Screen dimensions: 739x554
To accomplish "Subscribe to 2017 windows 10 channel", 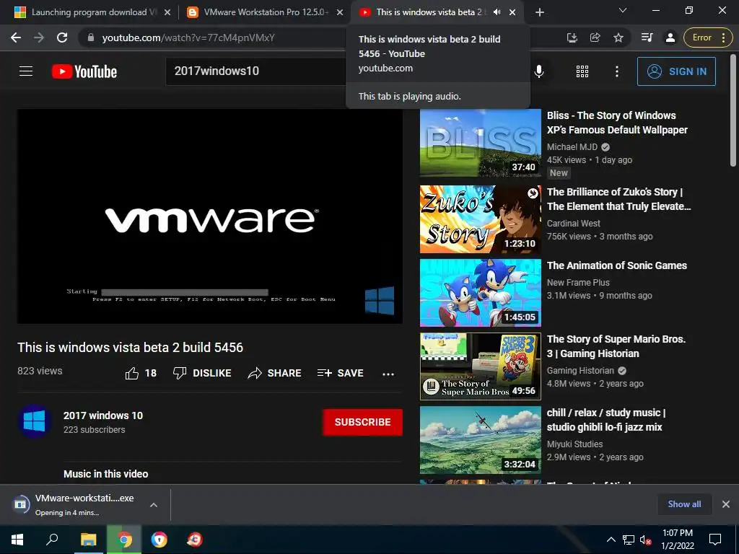I will (362, 422).
